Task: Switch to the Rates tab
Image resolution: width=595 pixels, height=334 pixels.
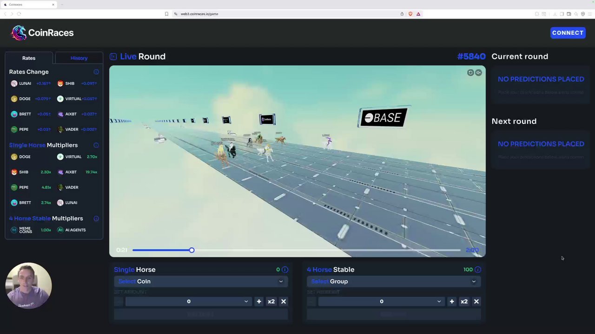Action: pos(29,58)
